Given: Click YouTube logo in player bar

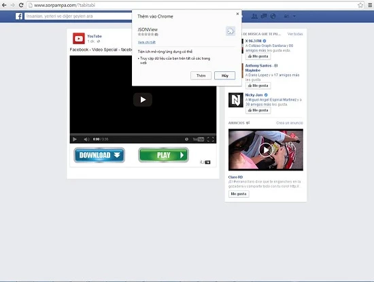Looking at the screenshot, I should point(199,139).
